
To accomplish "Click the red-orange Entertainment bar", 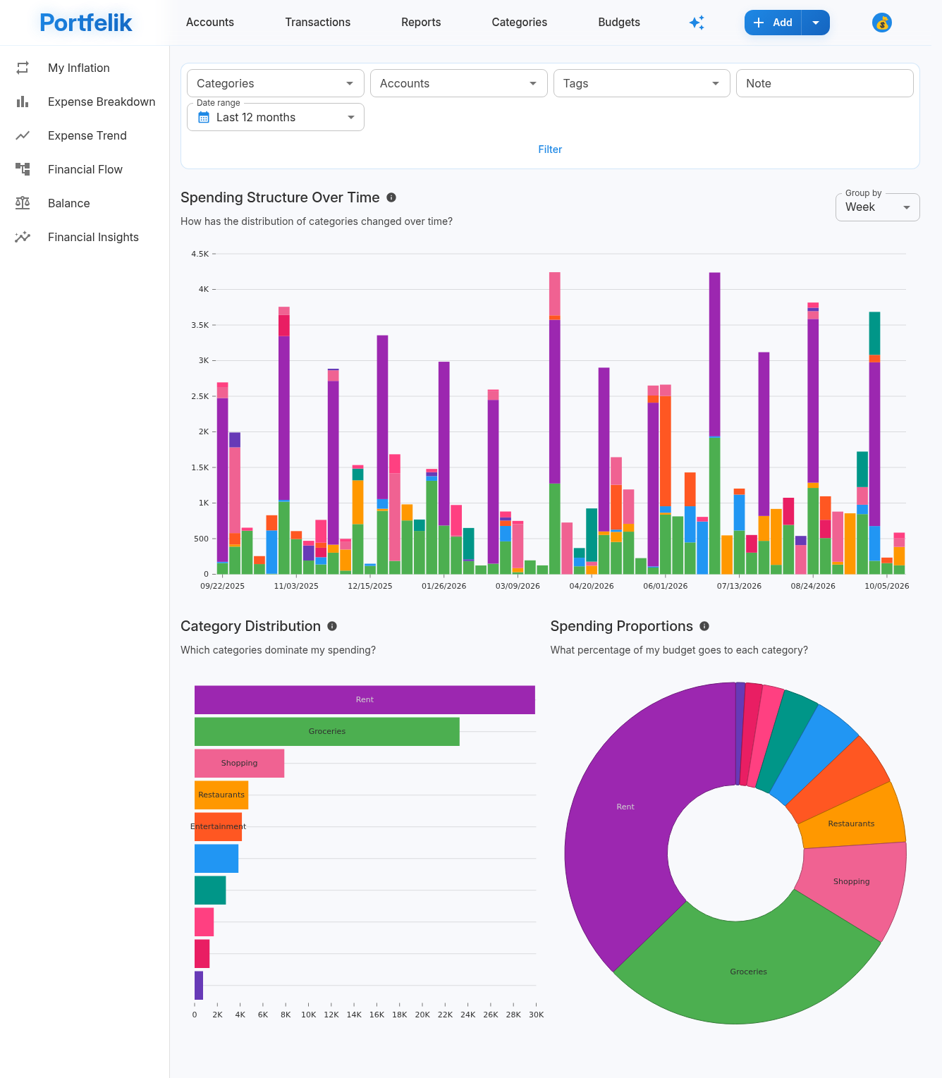I will tap(218, 827).
